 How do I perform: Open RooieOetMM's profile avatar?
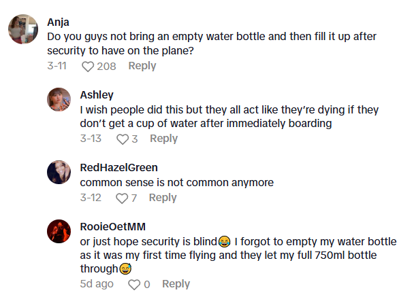pyautogui.click(x=59, y=232)
